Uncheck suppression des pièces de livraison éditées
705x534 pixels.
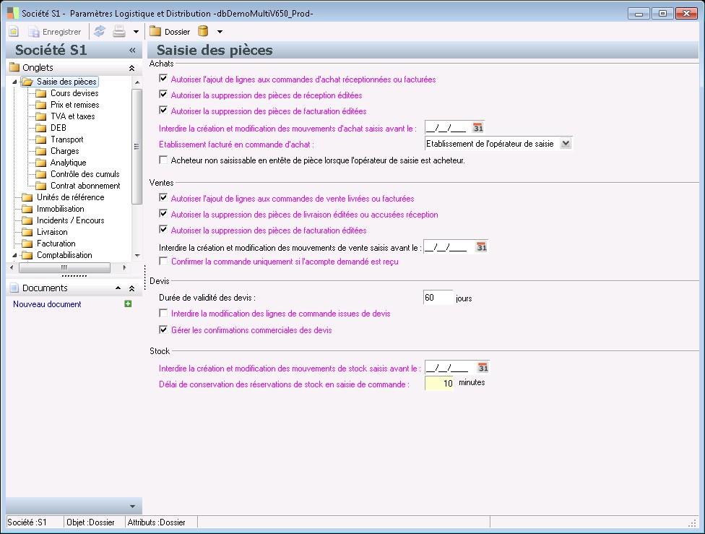163,214
